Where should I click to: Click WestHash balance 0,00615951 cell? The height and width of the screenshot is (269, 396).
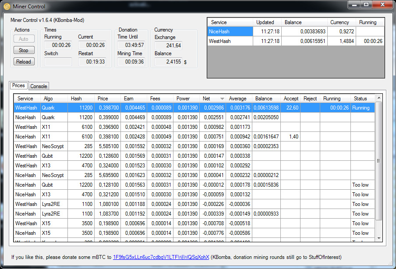304,41
